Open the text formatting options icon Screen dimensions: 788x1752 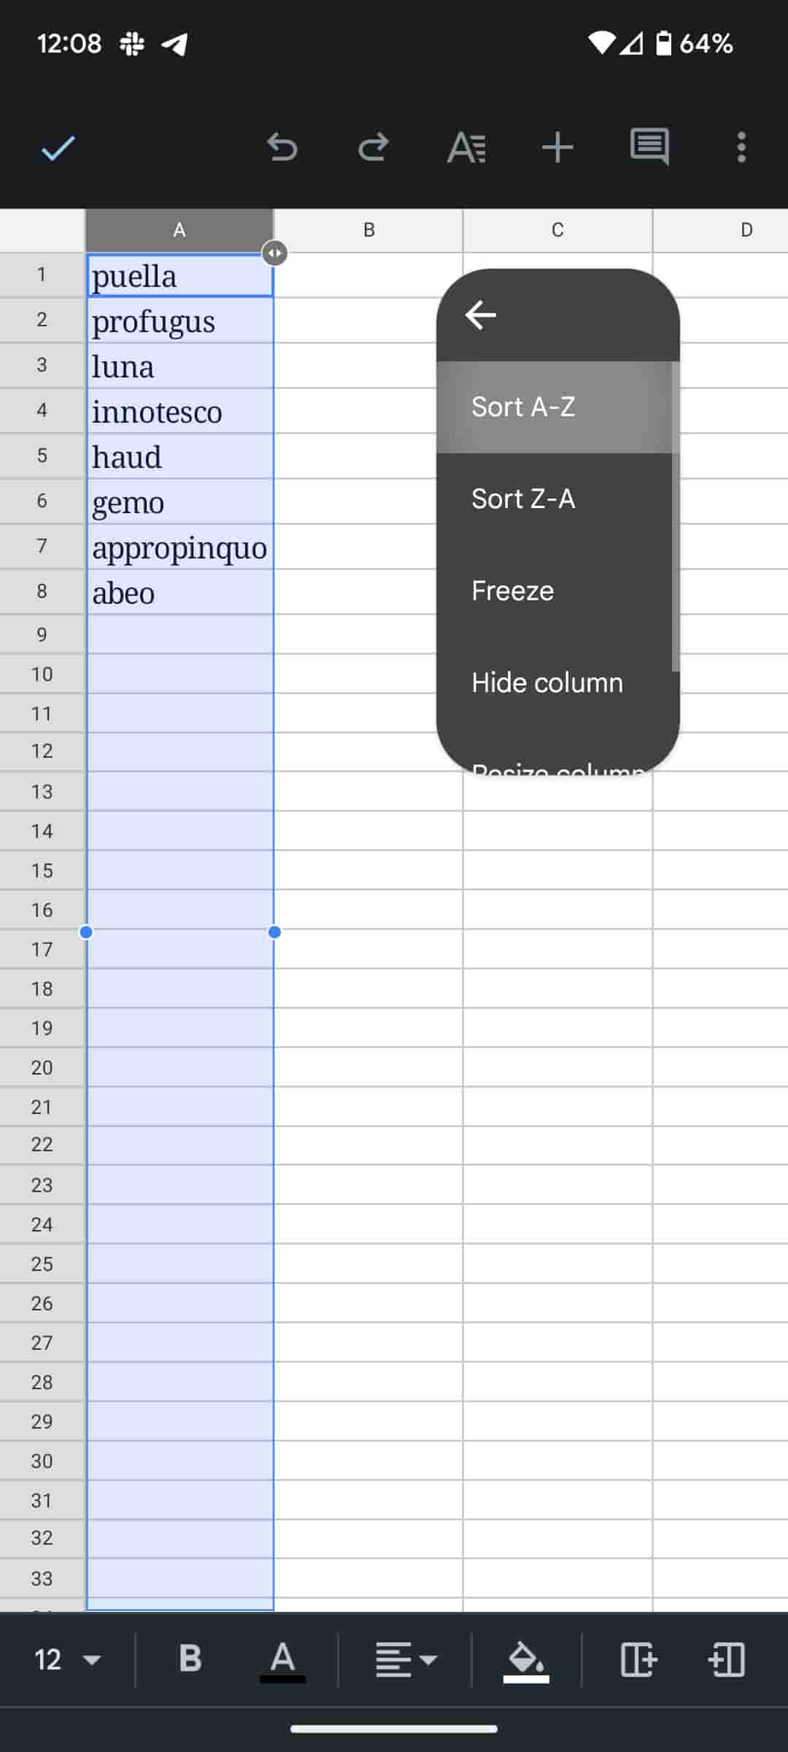click(x=466, y=147)
